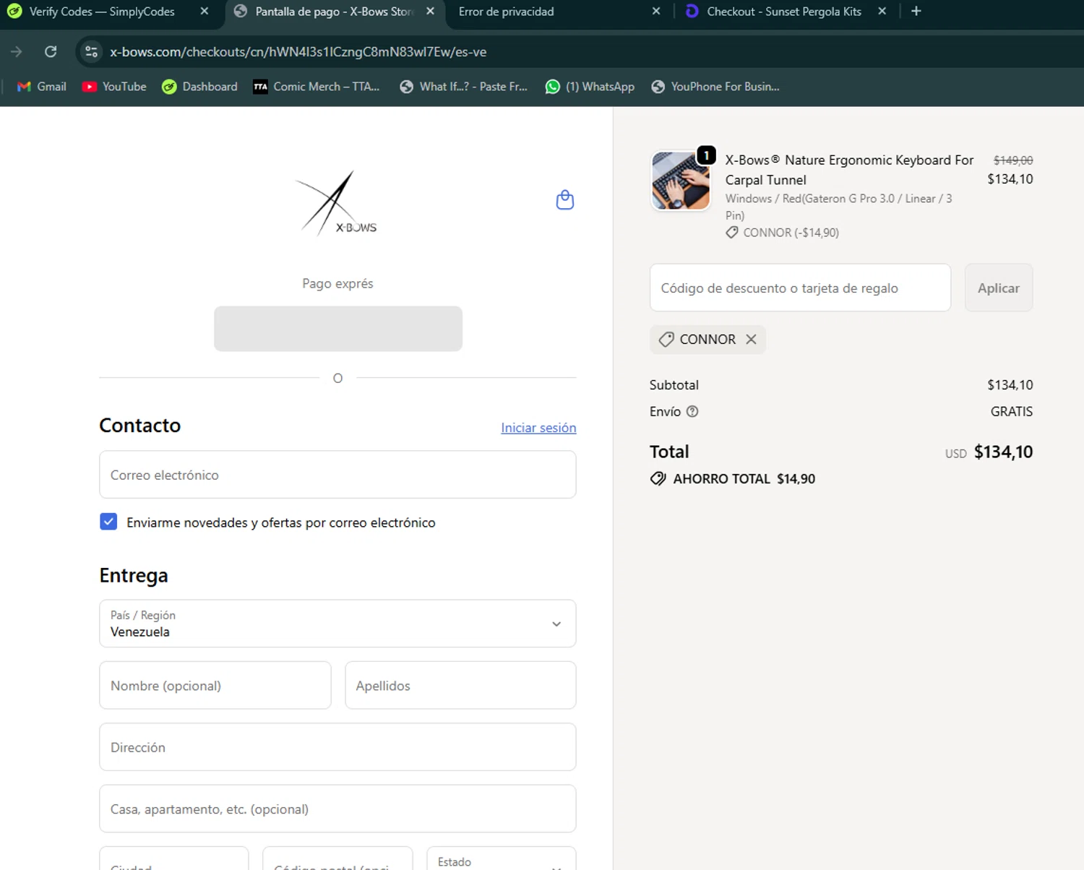Click the AHORRO TOTAL savings tag icon
This screenshot has width=1084, height=870.
pos(658,479)
